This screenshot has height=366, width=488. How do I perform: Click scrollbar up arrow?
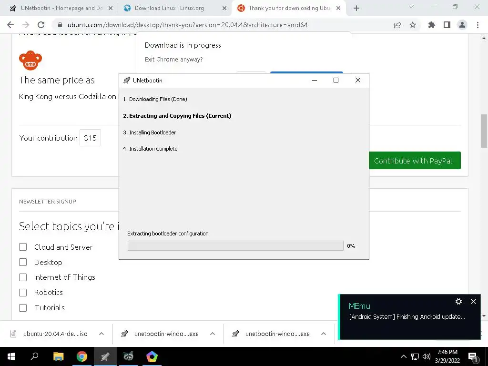[484, 38]
